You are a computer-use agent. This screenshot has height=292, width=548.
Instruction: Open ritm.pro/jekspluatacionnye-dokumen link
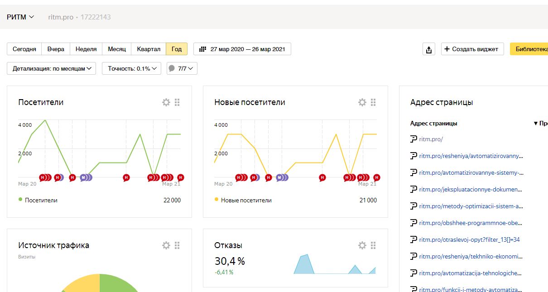[471, 189]
